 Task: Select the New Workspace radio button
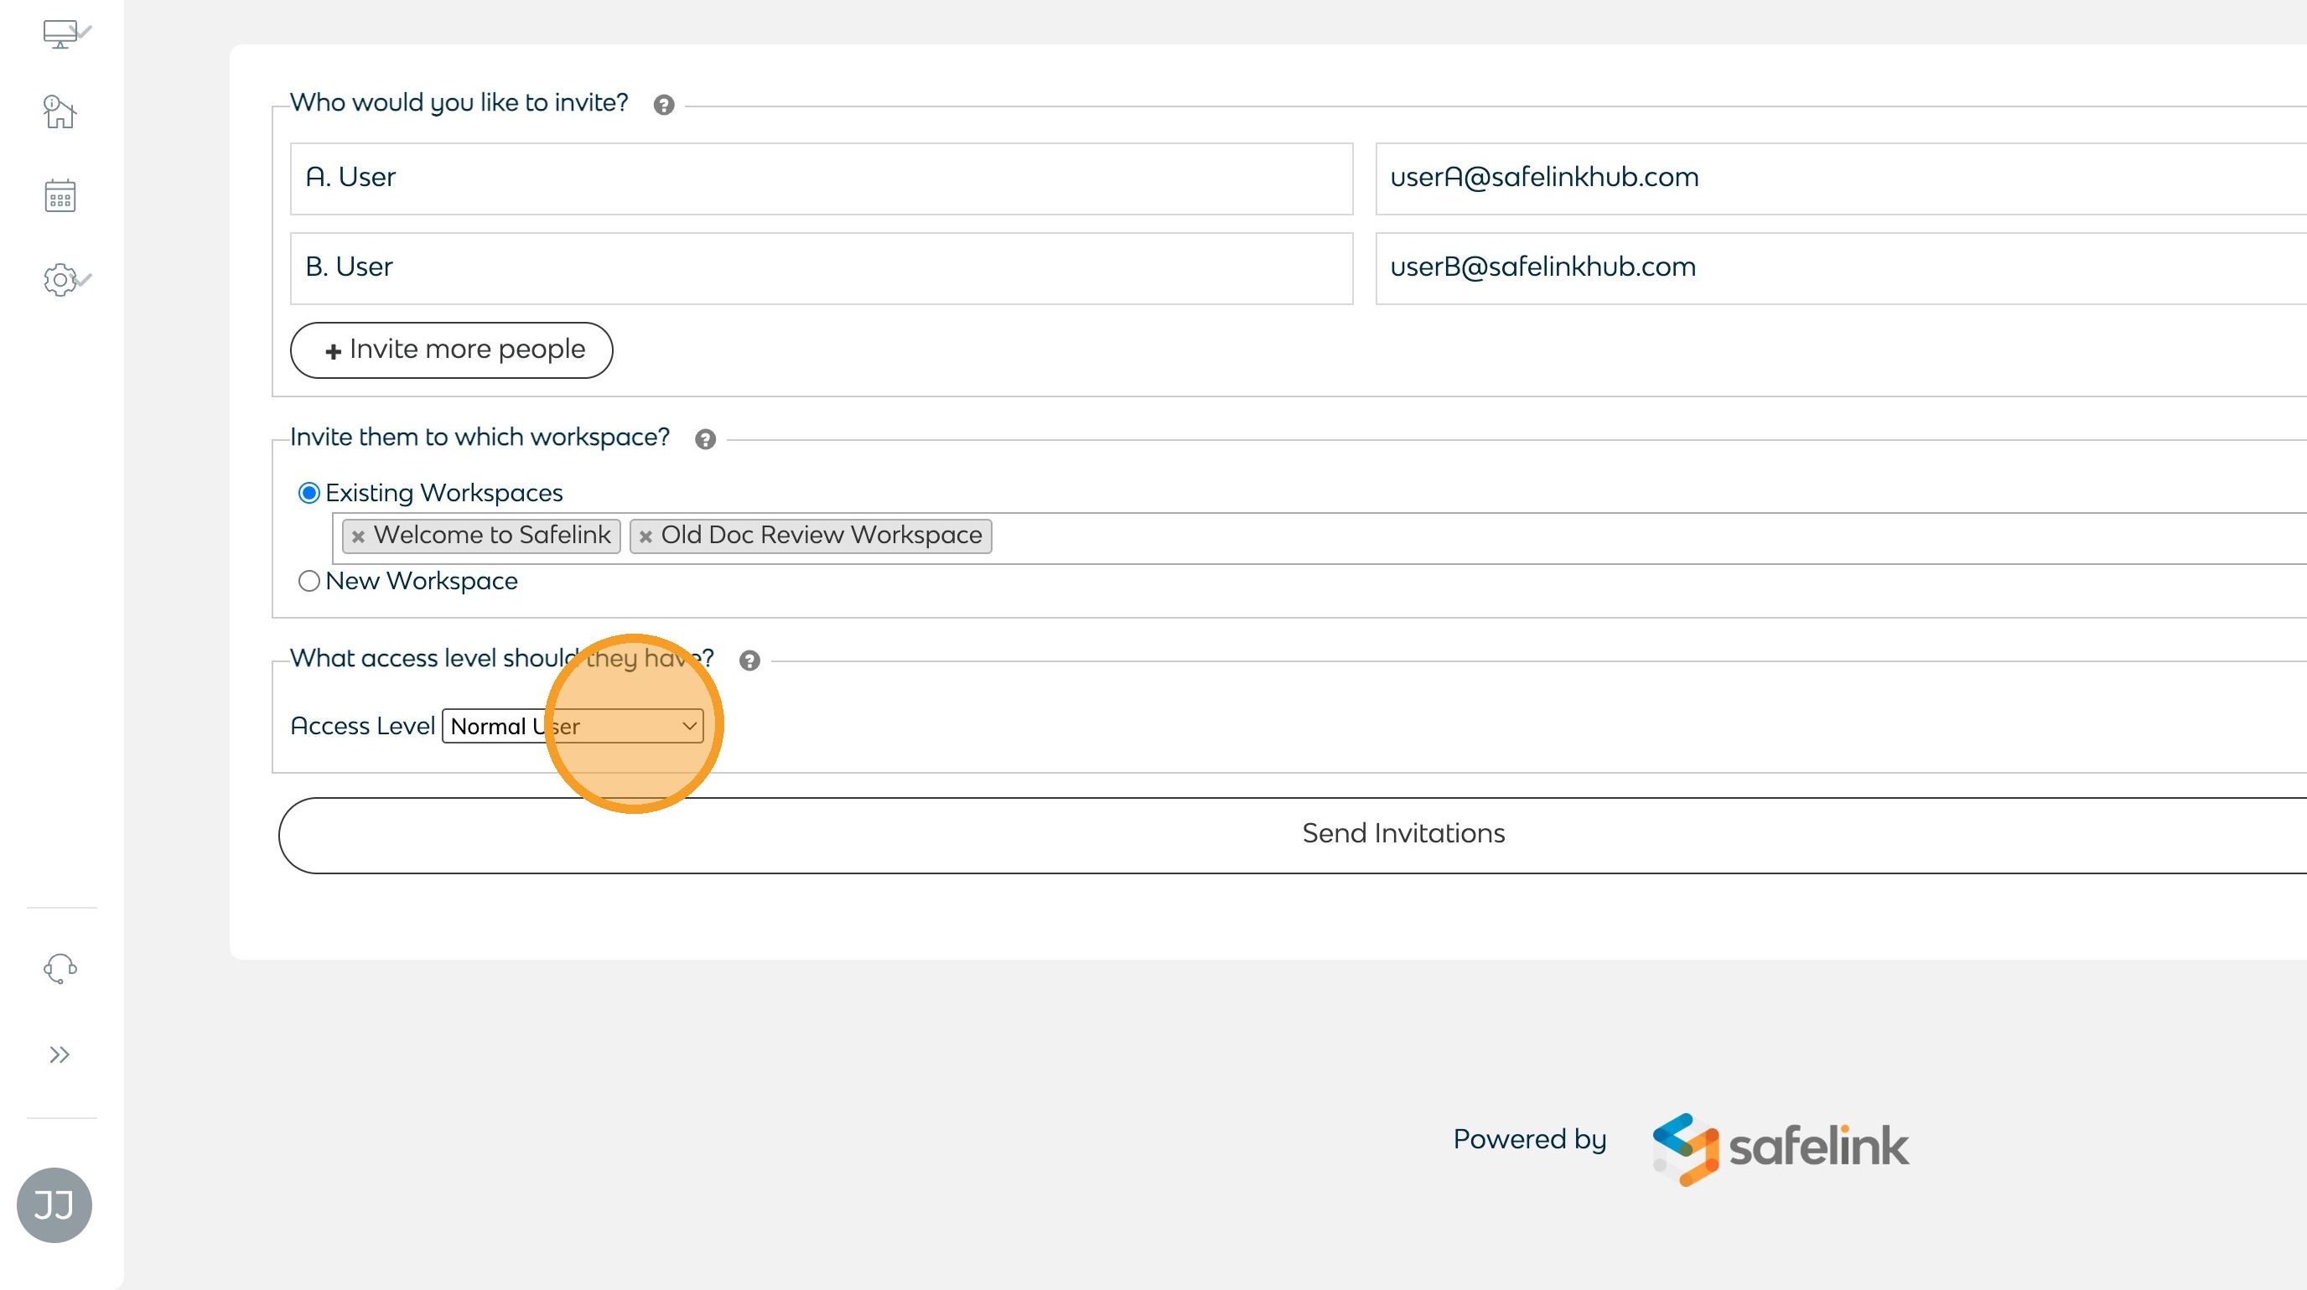click(309, 581)
